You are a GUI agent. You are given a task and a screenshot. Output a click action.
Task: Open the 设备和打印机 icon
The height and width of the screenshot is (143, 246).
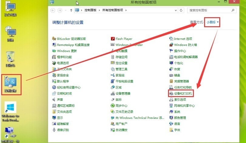pos(171,93)
